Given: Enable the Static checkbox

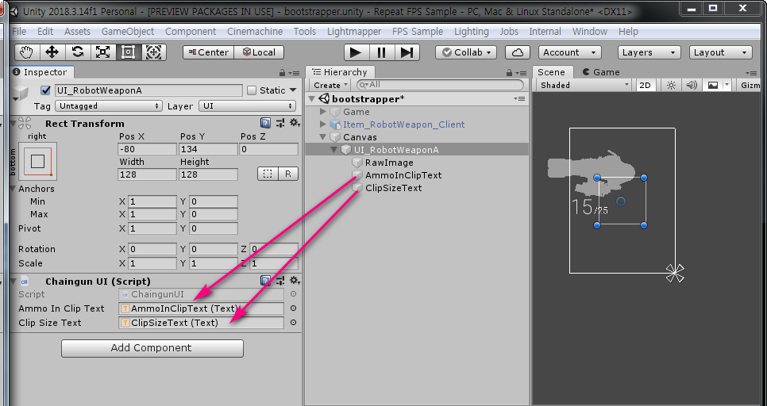Looking at the screenshot, I should coord(252,90).
